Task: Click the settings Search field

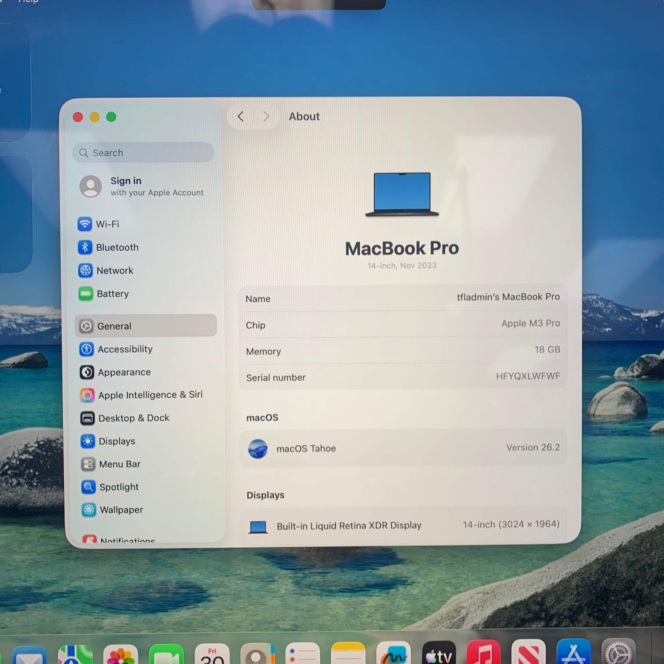Action: pyautogui.click(x=144, y=153)
